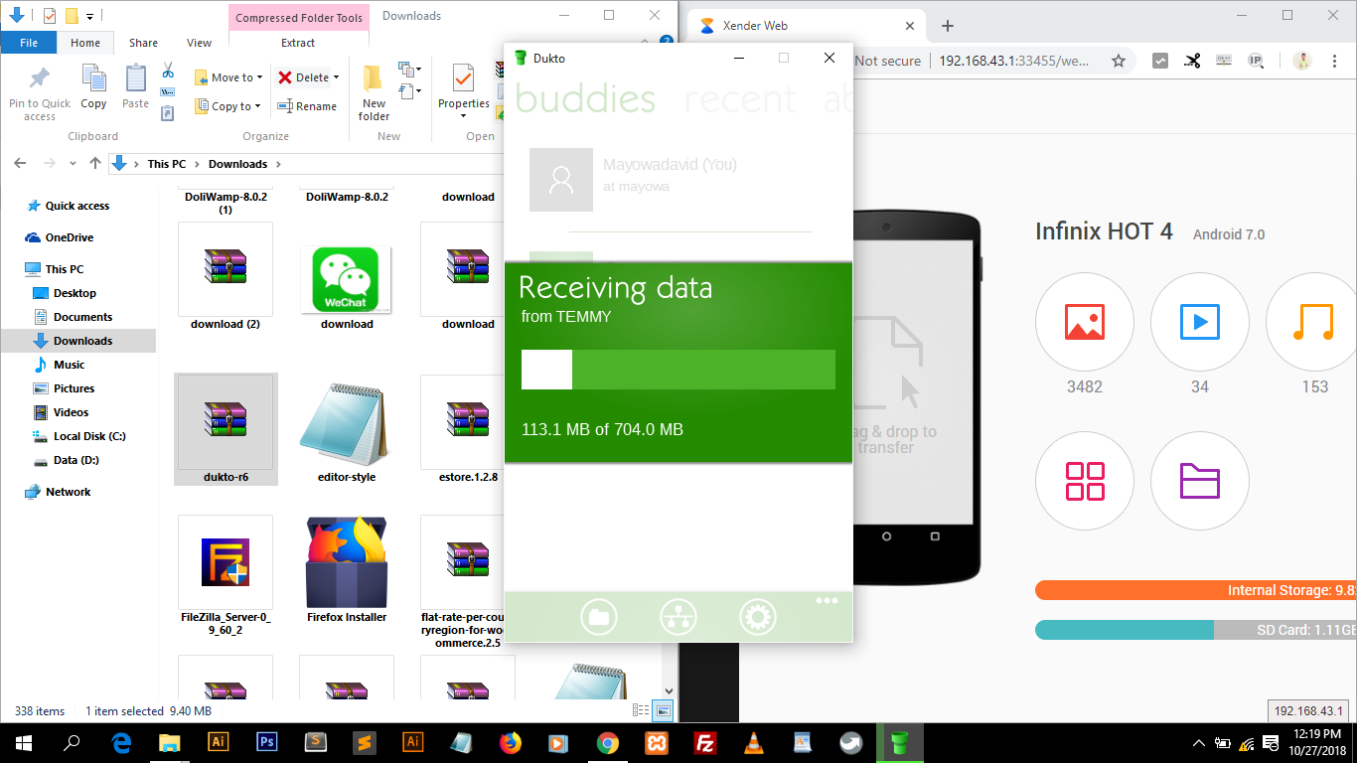This screenshot has width=1357, height=763.
Task: Open FileZilla from the taskbar
Action: [705, 742]
